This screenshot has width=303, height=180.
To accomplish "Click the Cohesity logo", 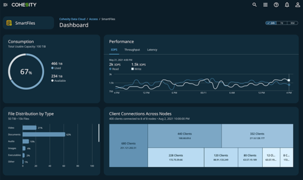I will coord(24,5).
